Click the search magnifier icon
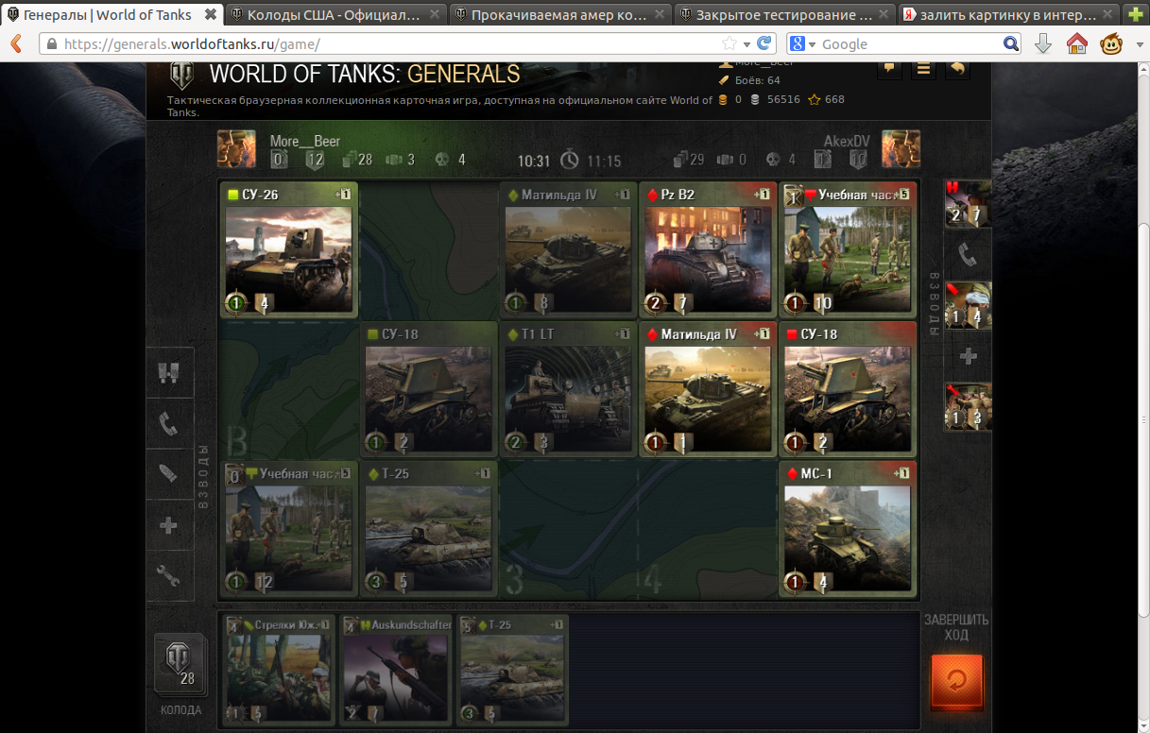The width and height of the screenshot is (1150, 733). (1010, 43)
